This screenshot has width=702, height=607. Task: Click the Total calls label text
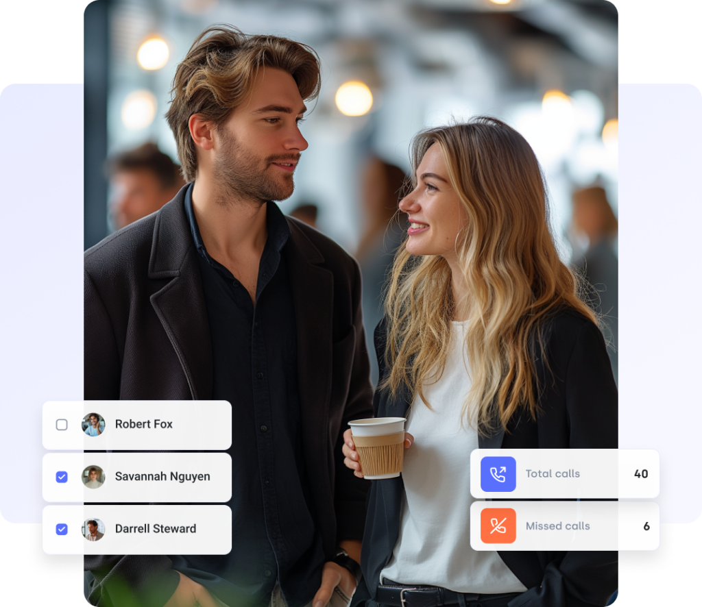click(x=553, y=474)
